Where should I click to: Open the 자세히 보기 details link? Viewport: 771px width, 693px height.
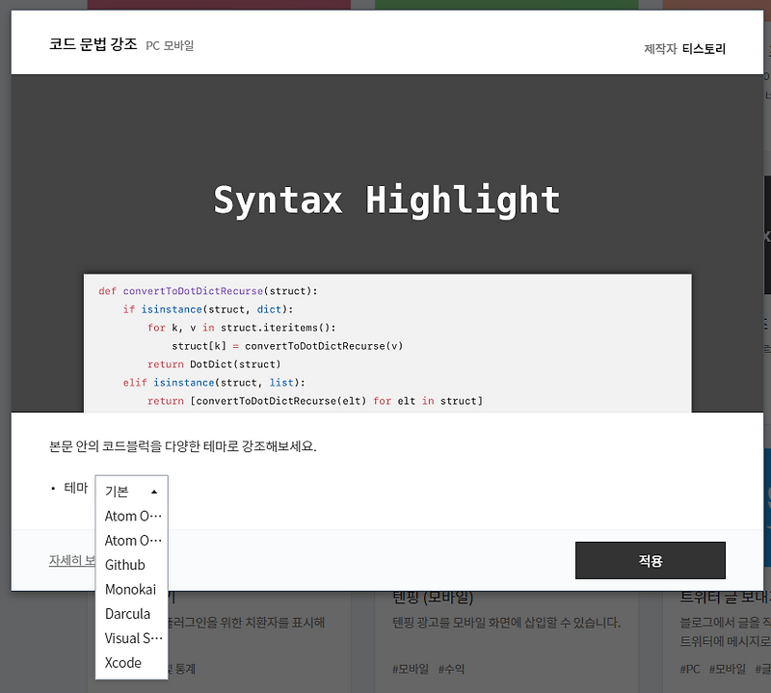tap(72, 560)
